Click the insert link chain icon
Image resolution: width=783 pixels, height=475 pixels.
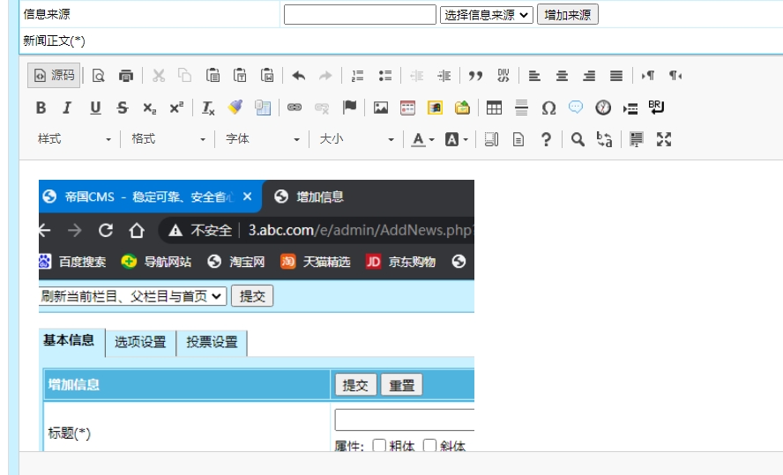click(295, 108)
